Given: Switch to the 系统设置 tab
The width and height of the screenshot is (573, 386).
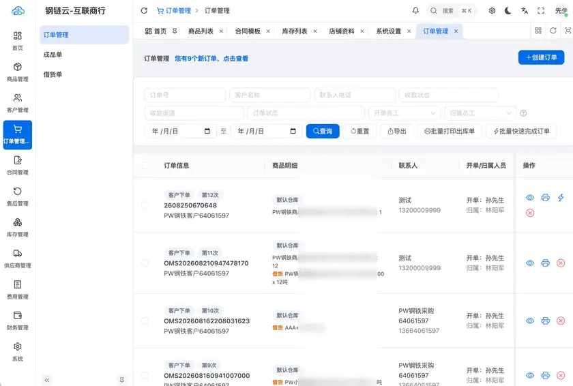Looking at the screenshot, I should point(388,31).
